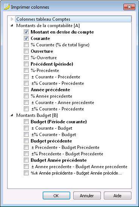Open help with the Aide button
Viewport: 139px width, 207px height.
pos(117,196)
